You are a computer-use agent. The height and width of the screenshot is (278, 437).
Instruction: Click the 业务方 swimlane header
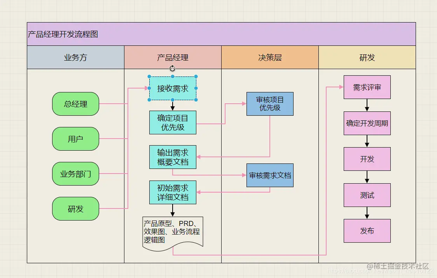click(75, 57)
